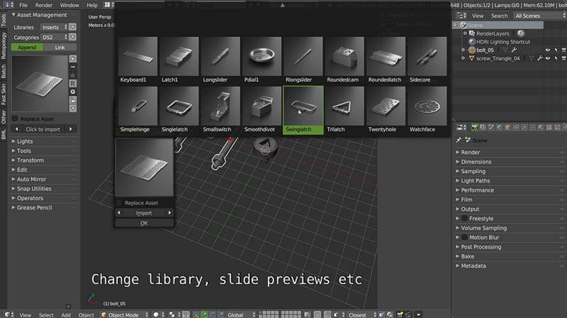The width and height of the screenshot is (567, 318).
Task: Click the viewport shading sphere icon
Action: click(156, 314)
